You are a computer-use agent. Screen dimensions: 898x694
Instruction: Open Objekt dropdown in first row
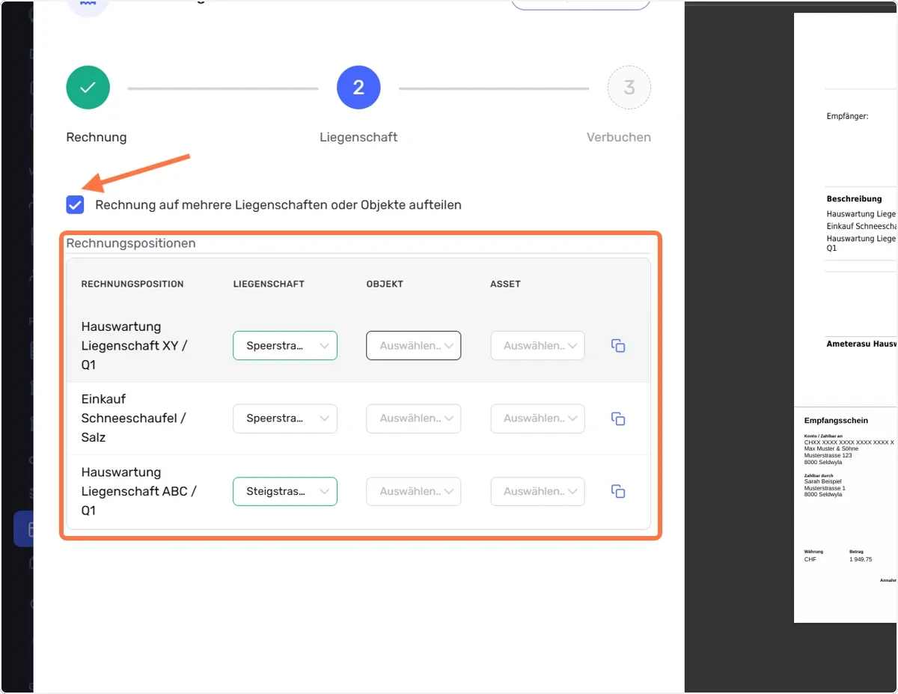(x=413, y=346)
